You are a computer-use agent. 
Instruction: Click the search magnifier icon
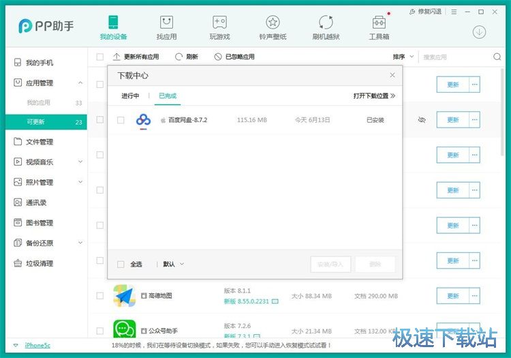pyautogui.click(x=497, y=57)
